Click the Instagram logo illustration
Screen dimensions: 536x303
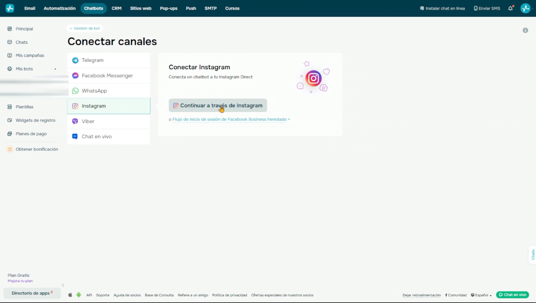(313, 78)
